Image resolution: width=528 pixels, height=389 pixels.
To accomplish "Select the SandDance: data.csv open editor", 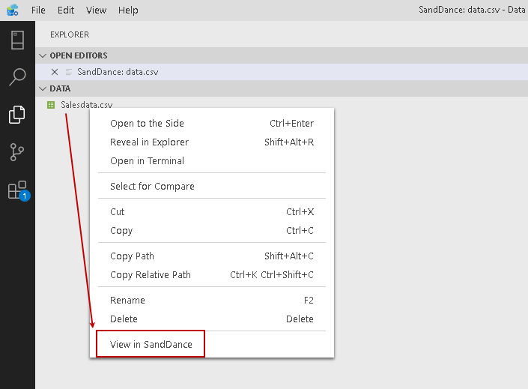I will [x=118, y=72].
